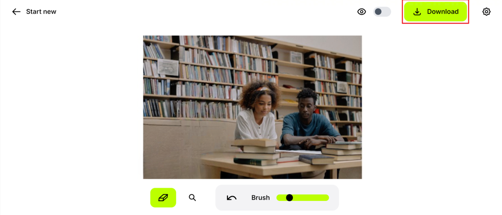Click the green Brush slider track right of the handle
Screen dimensions: 502x215
click(311, 198)
